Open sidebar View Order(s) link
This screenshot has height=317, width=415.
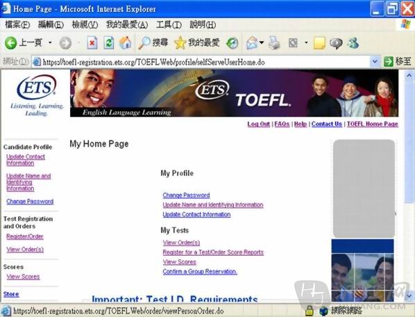(25, 250)
